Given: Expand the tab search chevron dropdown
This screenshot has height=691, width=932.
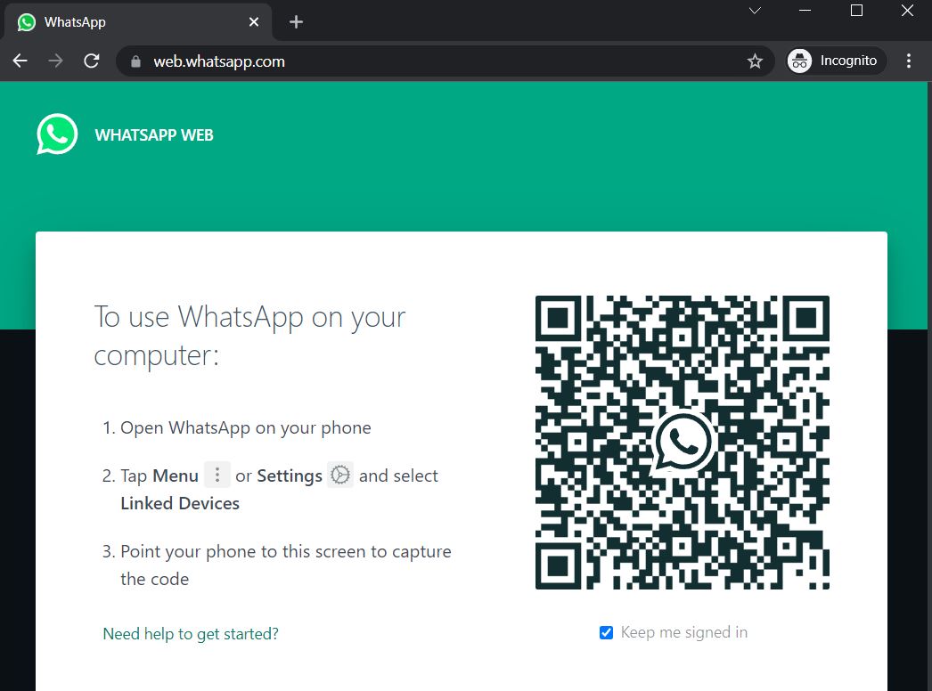Looking at the screenshot, I should [x=755, y=11].
